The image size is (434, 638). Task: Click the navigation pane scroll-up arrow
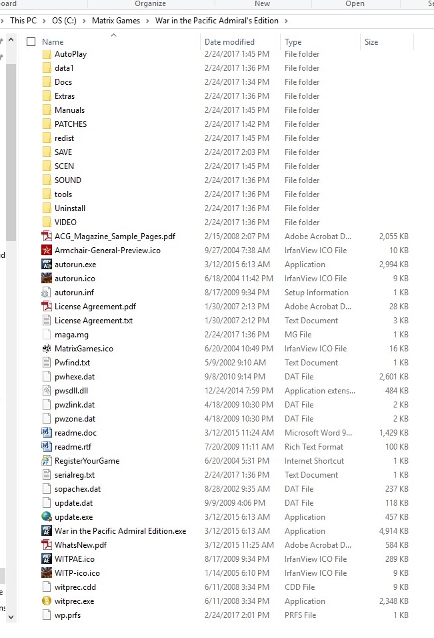[11, 40]
